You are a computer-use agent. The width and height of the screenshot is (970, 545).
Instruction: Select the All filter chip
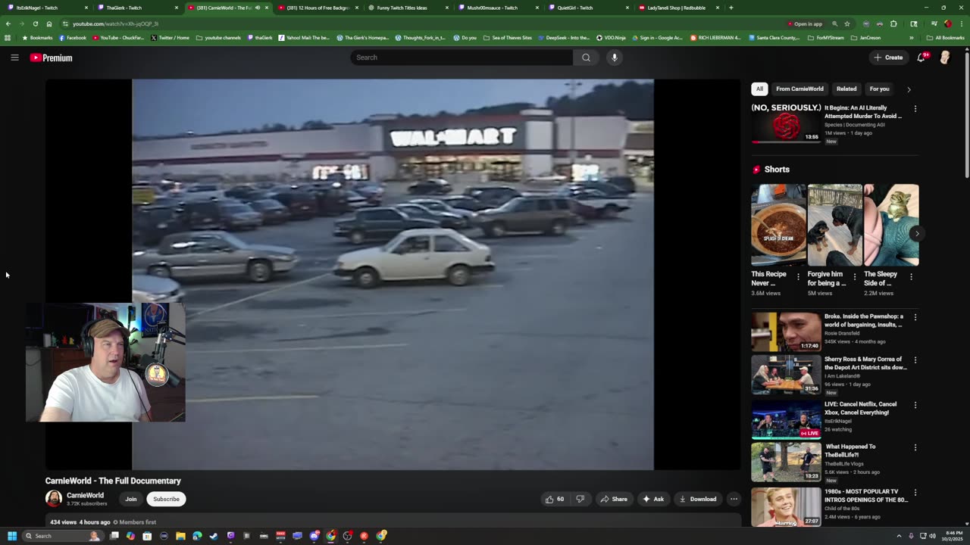click(759, 89)
